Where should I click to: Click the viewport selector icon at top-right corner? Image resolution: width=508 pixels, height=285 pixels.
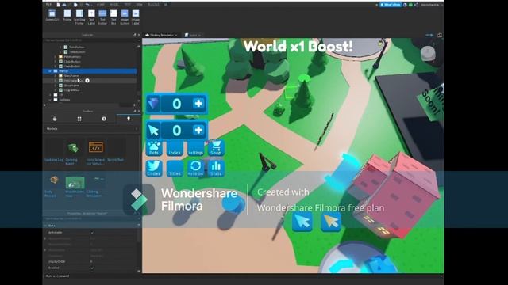440,35
